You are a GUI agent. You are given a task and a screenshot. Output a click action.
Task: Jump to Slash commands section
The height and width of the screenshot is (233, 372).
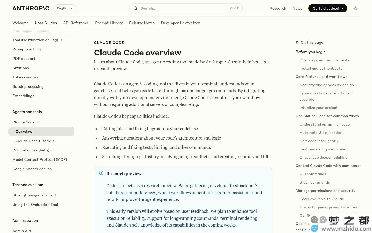pyautogui.click(x=315, y=182)
